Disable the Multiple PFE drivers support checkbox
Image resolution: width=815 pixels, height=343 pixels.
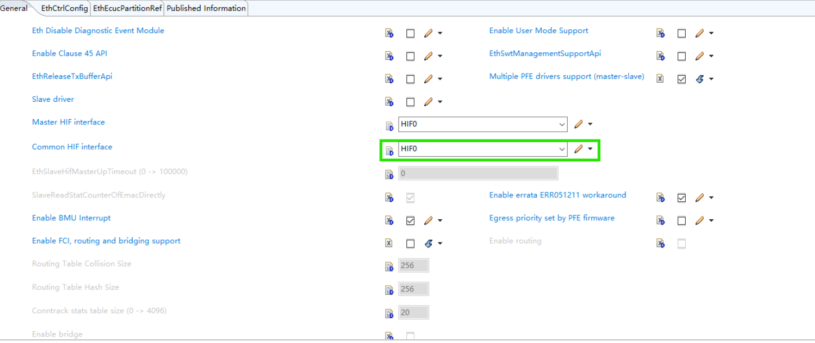tap(681, 79)
